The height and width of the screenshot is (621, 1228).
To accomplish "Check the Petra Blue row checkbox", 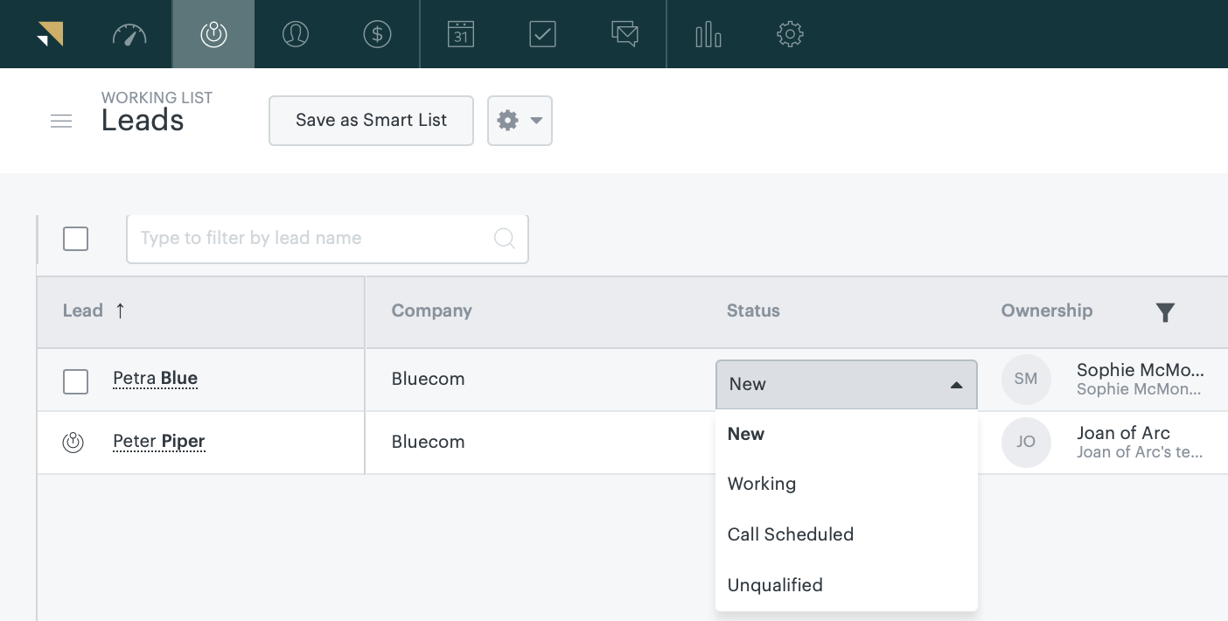I will (76, 381).
